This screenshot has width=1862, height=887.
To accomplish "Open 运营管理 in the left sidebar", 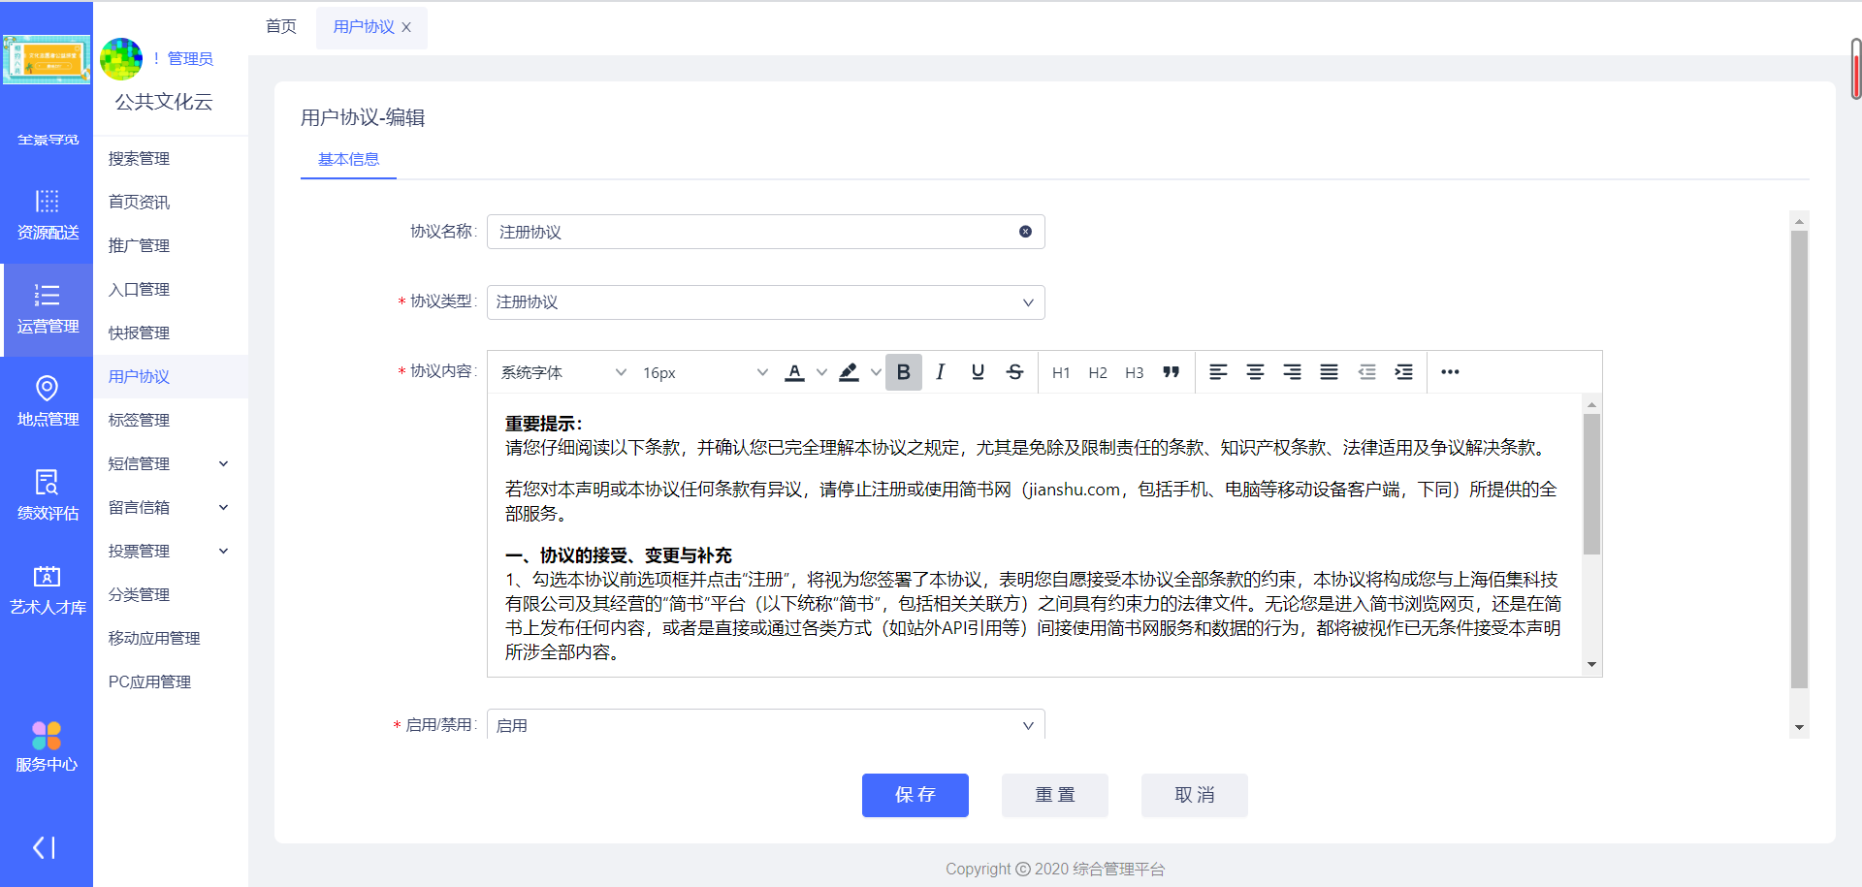I will pyautogui.click(x=47, y=309).
